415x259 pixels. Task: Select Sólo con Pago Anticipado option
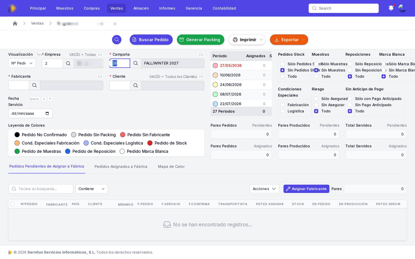point(350,99)
